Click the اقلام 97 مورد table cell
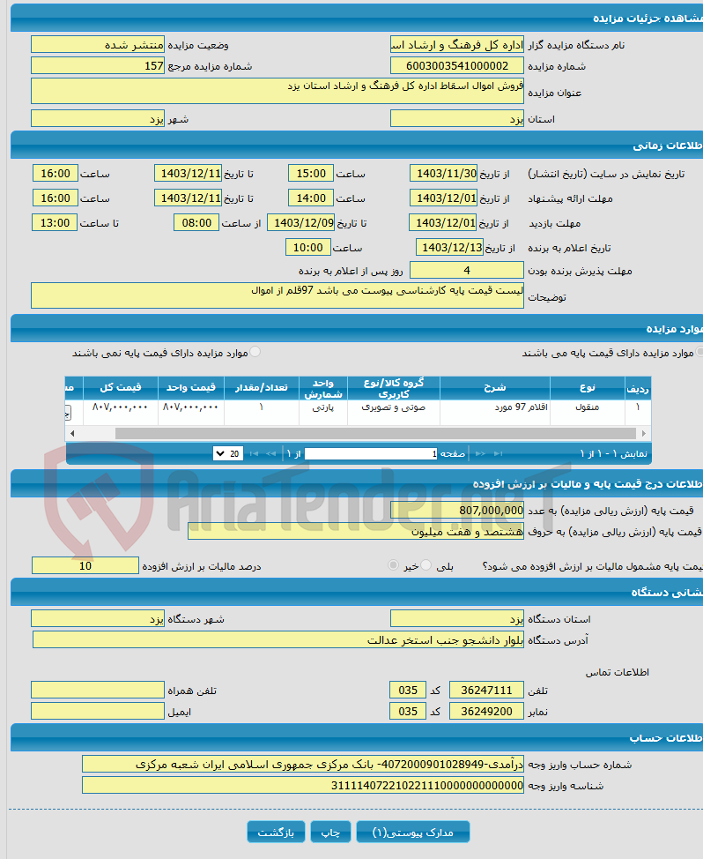The height and width of the screenshot is (859, 703). click(x=495, y=412)
